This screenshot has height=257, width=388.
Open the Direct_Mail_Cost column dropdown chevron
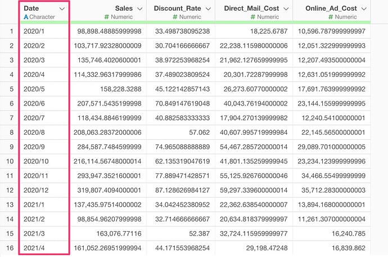pos(286,9)
